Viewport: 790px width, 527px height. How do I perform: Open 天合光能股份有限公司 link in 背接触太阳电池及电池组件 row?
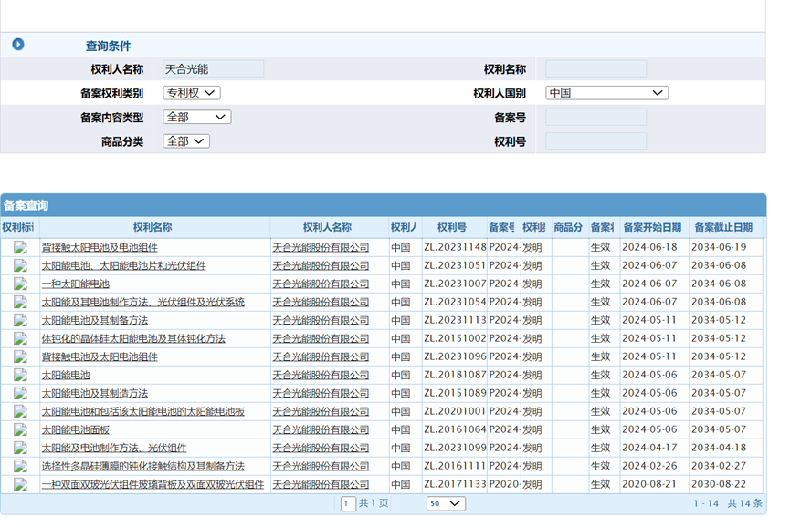[x=321, y=247]
